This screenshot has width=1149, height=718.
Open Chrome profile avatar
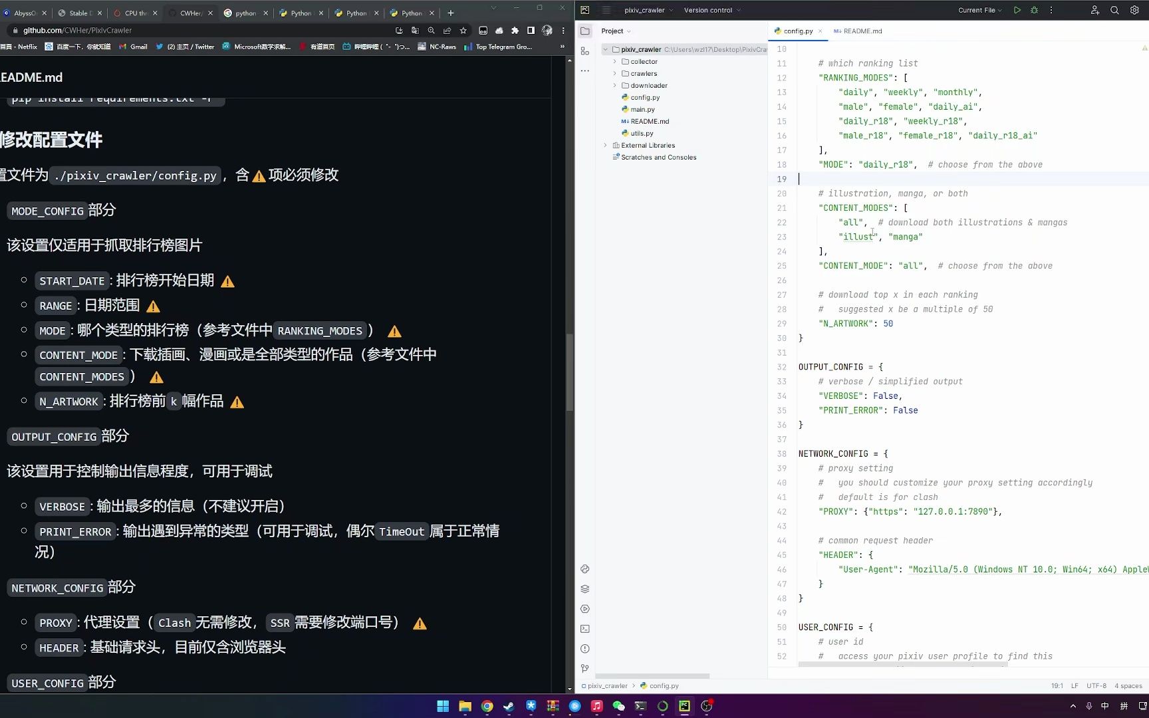point(547,31)
